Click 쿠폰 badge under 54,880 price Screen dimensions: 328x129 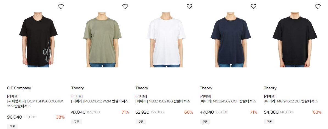tap(269, 122)
